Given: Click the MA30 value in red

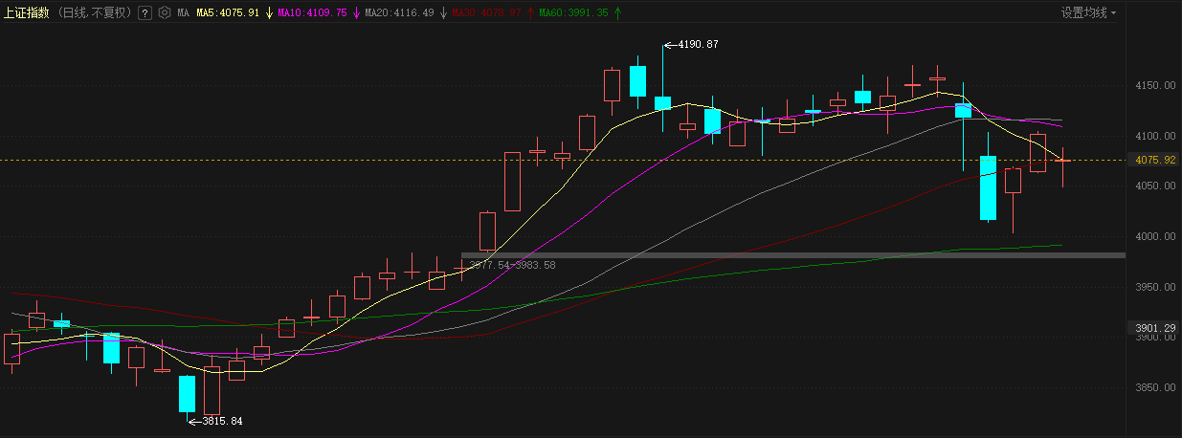Looking at the screenshot, I should pyautogui.click(x=486, y=13).
